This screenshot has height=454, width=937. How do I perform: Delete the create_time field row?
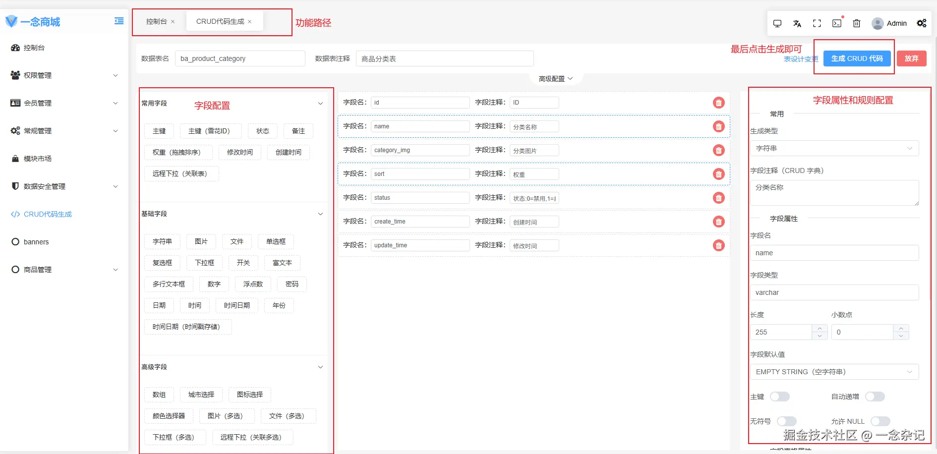719,222
